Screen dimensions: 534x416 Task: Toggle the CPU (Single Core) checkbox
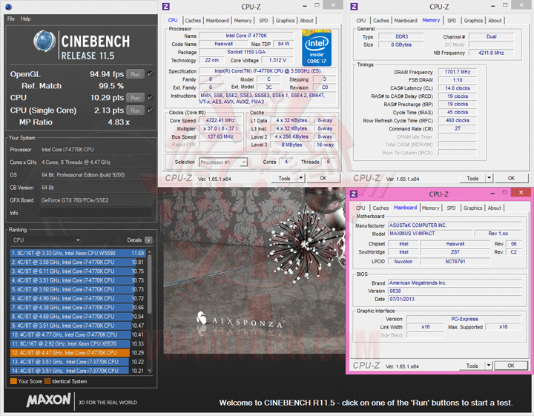(x=150, y=110)
